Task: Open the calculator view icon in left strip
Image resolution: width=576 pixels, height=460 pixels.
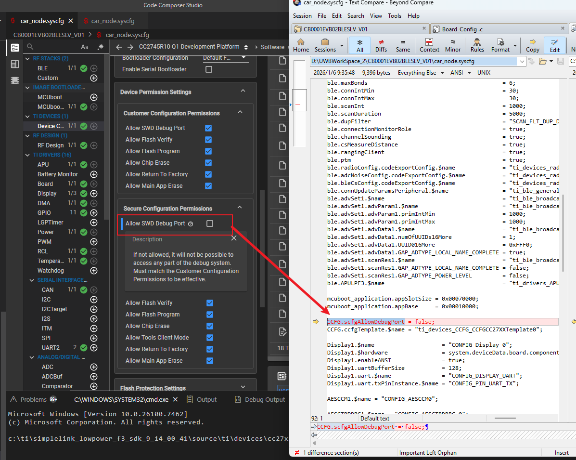Action: [15, 64]
